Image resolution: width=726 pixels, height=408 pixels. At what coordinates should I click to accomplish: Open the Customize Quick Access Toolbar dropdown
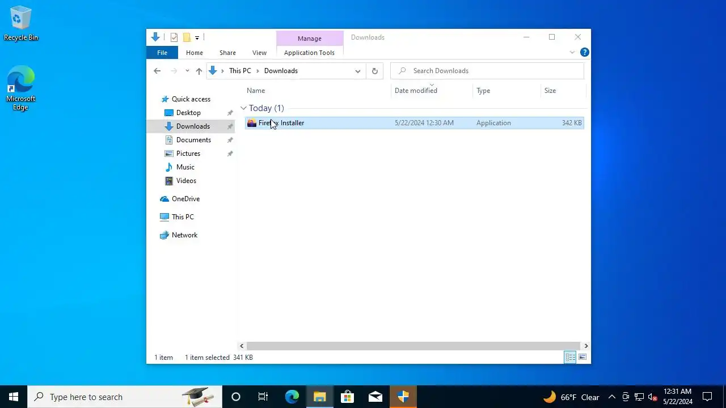[197, 38]
